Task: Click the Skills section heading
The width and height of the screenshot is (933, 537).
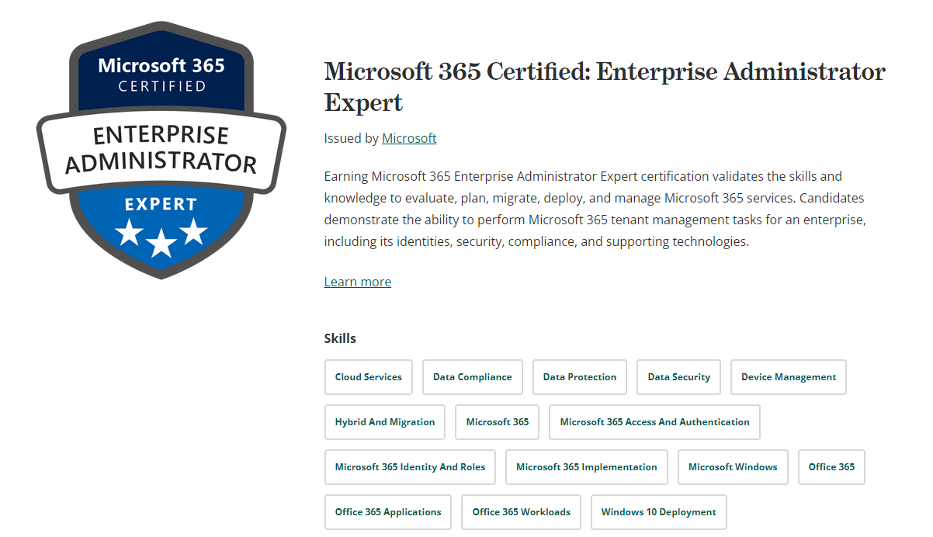Action: point(339,338)
